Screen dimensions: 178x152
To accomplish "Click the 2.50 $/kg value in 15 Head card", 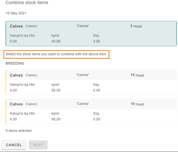I will pyautogui.click(x=96, y=90).
